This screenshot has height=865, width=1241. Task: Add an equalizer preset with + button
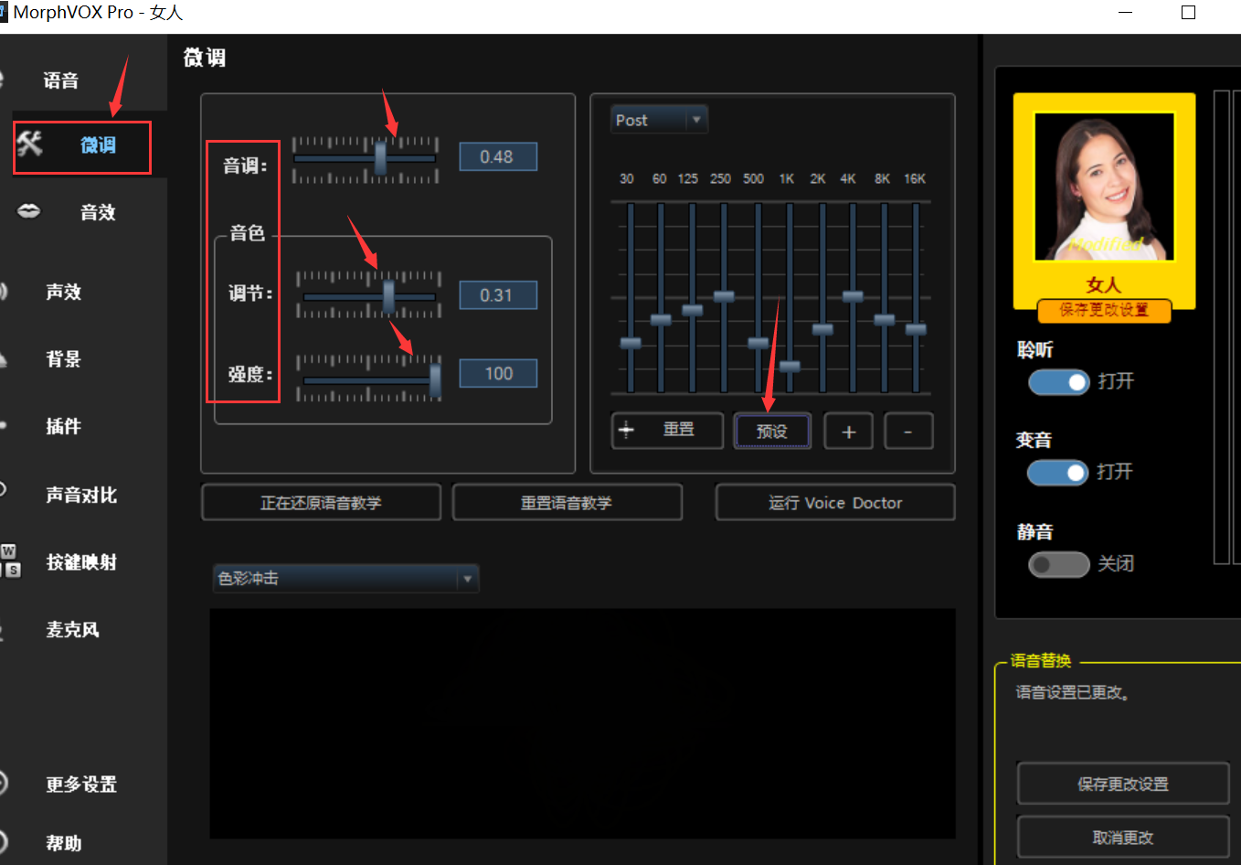(848, 432)
